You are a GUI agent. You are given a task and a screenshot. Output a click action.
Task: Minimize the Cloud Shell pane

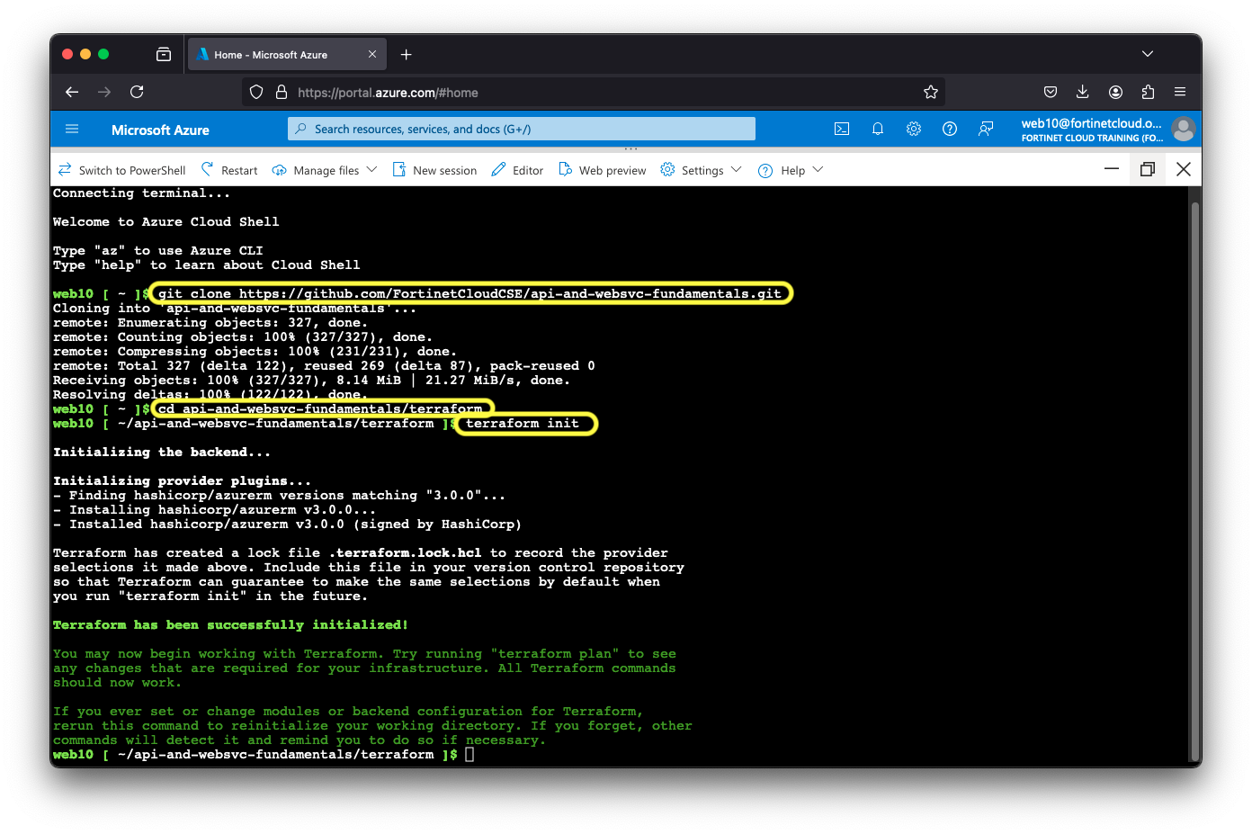point(1112,169)
